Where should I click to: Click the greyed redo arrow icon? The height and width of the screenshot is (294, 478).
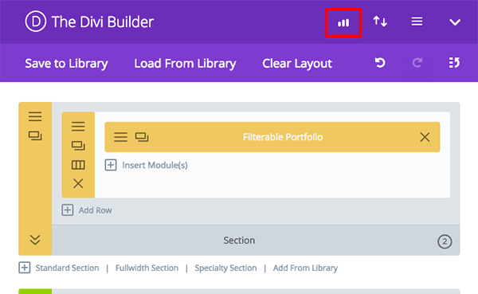tap(417, 63)
